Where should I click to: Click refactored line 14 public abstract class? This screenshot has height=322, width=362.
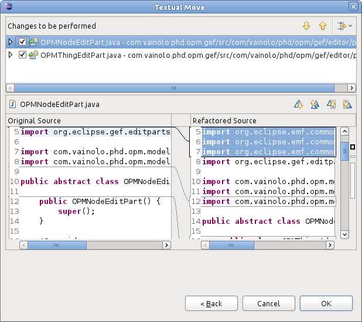268,221
